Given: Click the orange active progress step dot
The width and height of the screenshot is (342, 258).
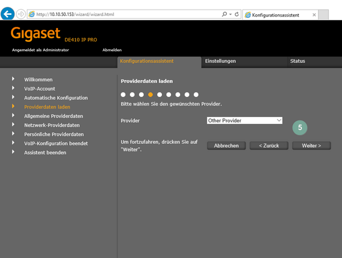Looking at the screenshot, I should [150, 94].
